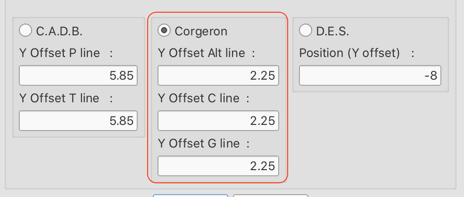The image size is (464, 197).
Task: Focus the Y Offset Alt line field
Action: click(x=218, y=76)
